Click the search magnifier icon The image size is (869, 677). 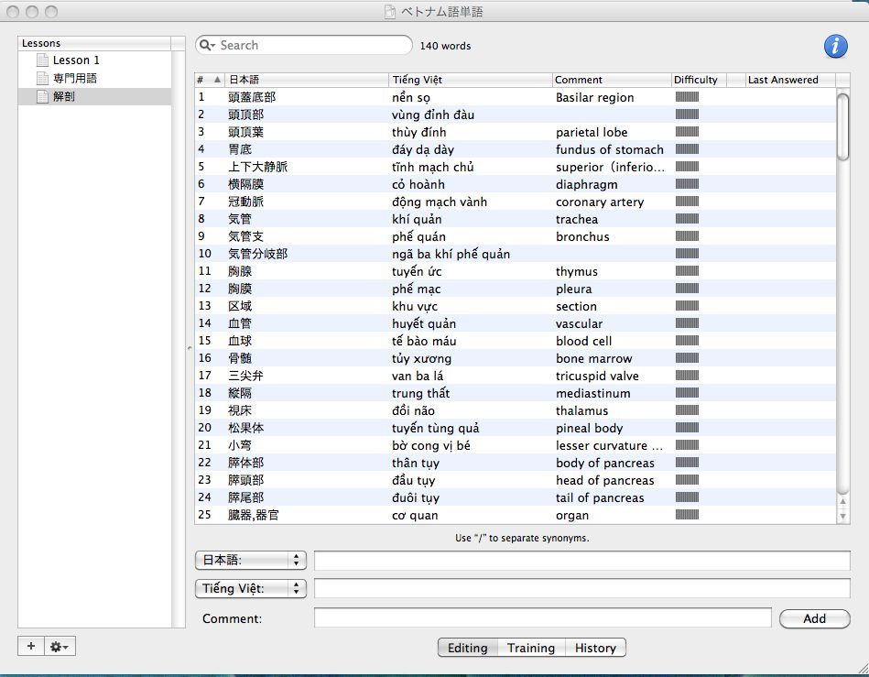(x=206, y=45)
